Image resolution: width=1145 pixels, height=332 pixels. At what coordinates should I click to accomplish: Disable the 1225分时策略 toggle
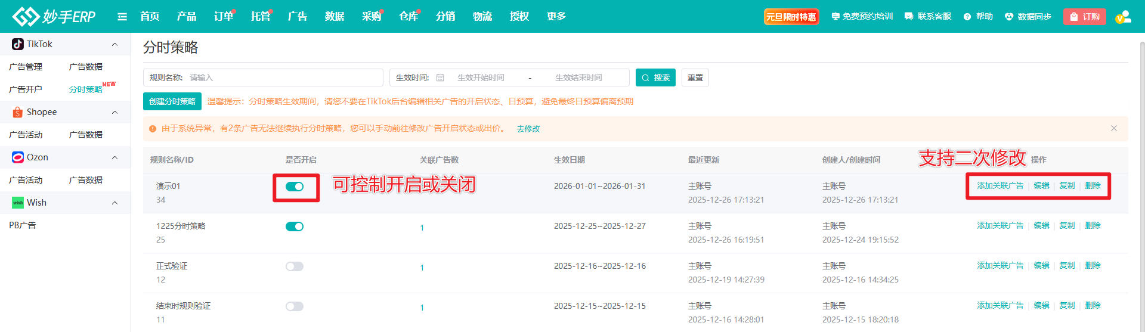point(295,226)
